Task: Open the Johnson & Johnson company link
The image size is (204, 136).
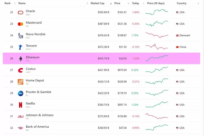Action: pyautogui.click(x=40, y=115)
